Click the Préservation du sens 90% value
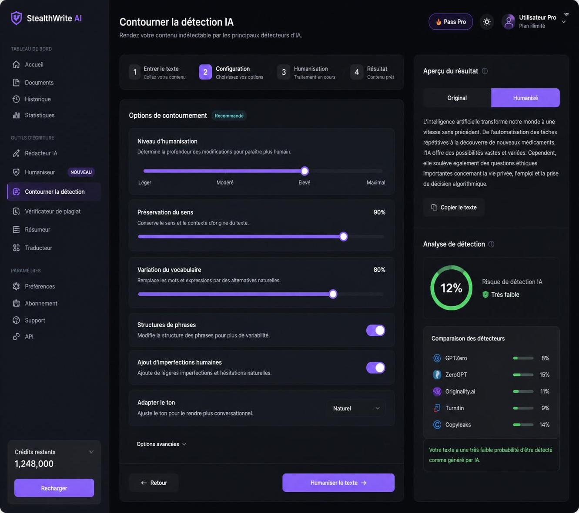Image resolution: width=579 pixels, height=513 pixels. click(379, 212)
